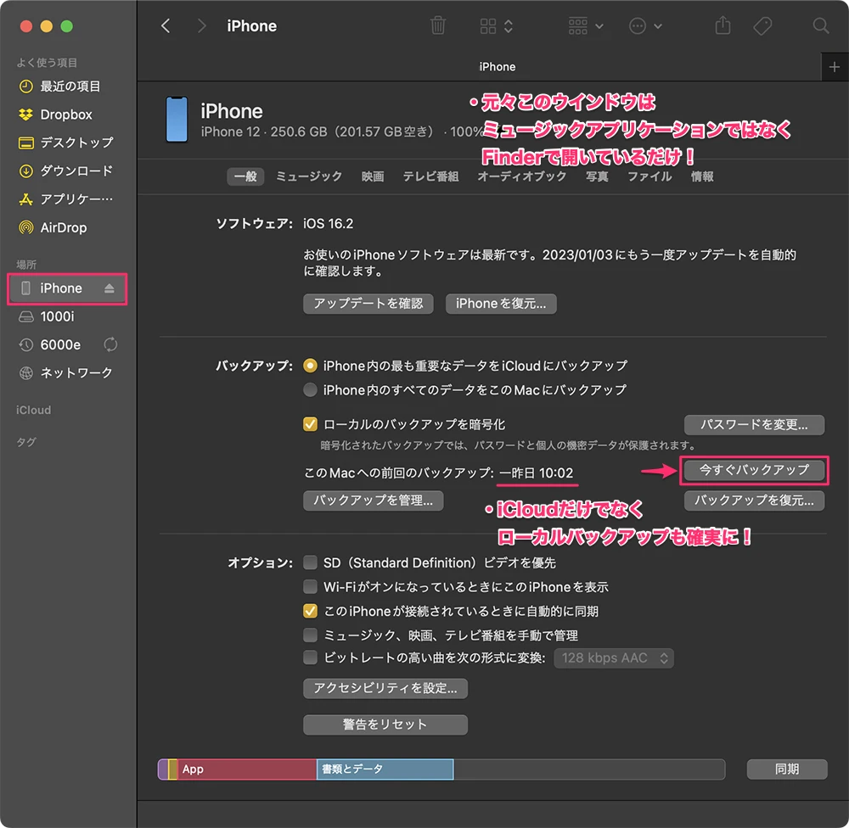
Task: Switch to the 情報 tab
Action: tap(702, 176)
